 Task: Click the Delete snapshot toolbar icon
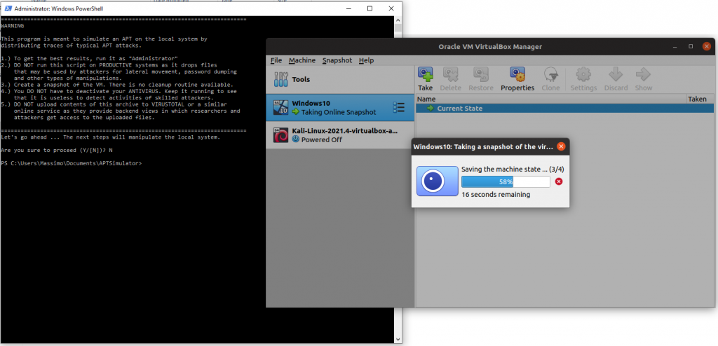pyautogui.click(x=451, y=78)
